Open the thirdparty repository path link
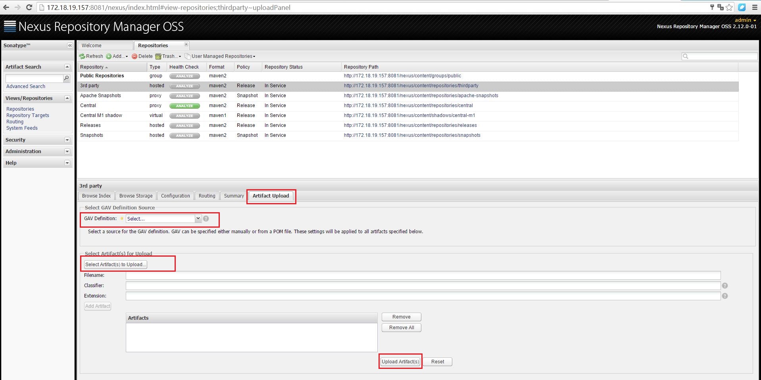The width and height of the screenshot is (761, 380). (x=411, y=86)
